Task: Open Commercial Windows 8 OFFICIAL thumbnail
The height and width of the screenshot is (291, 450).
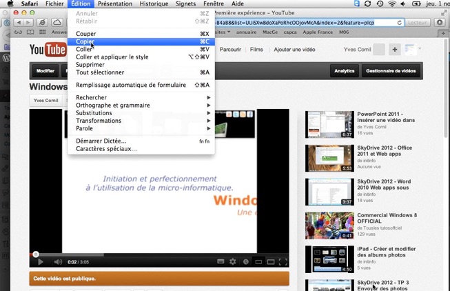Action: pos(330,225)
